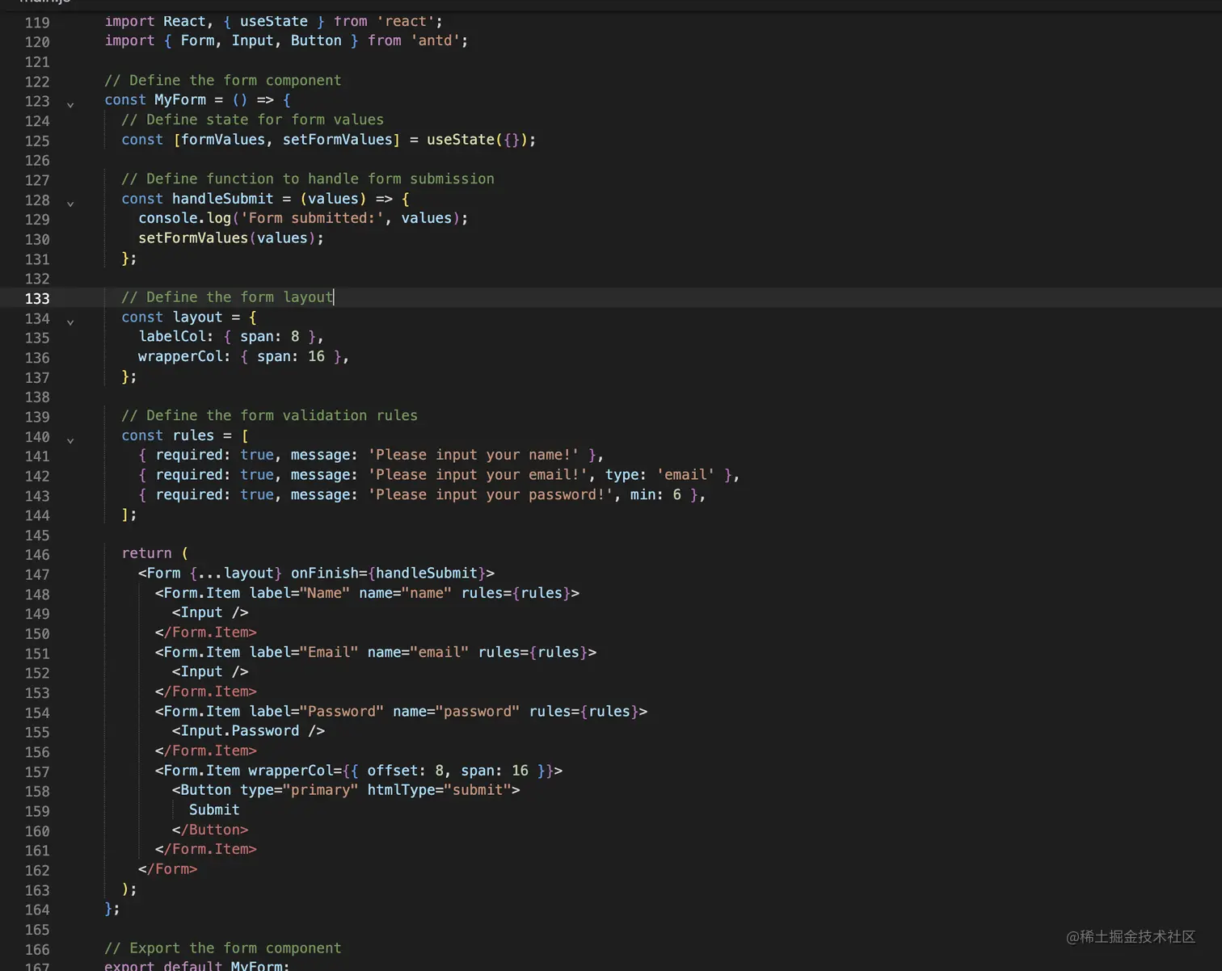Click the setFormValues(values) call on line 130
Image resolution: width=1222 pixels, height=971 pixels.
click(227, 237)
